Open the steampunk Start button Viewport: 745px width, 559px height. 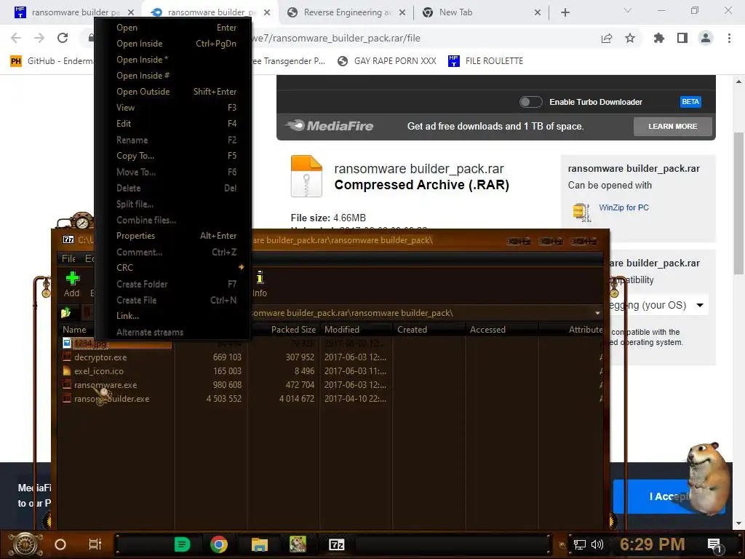tap(25, 544)
